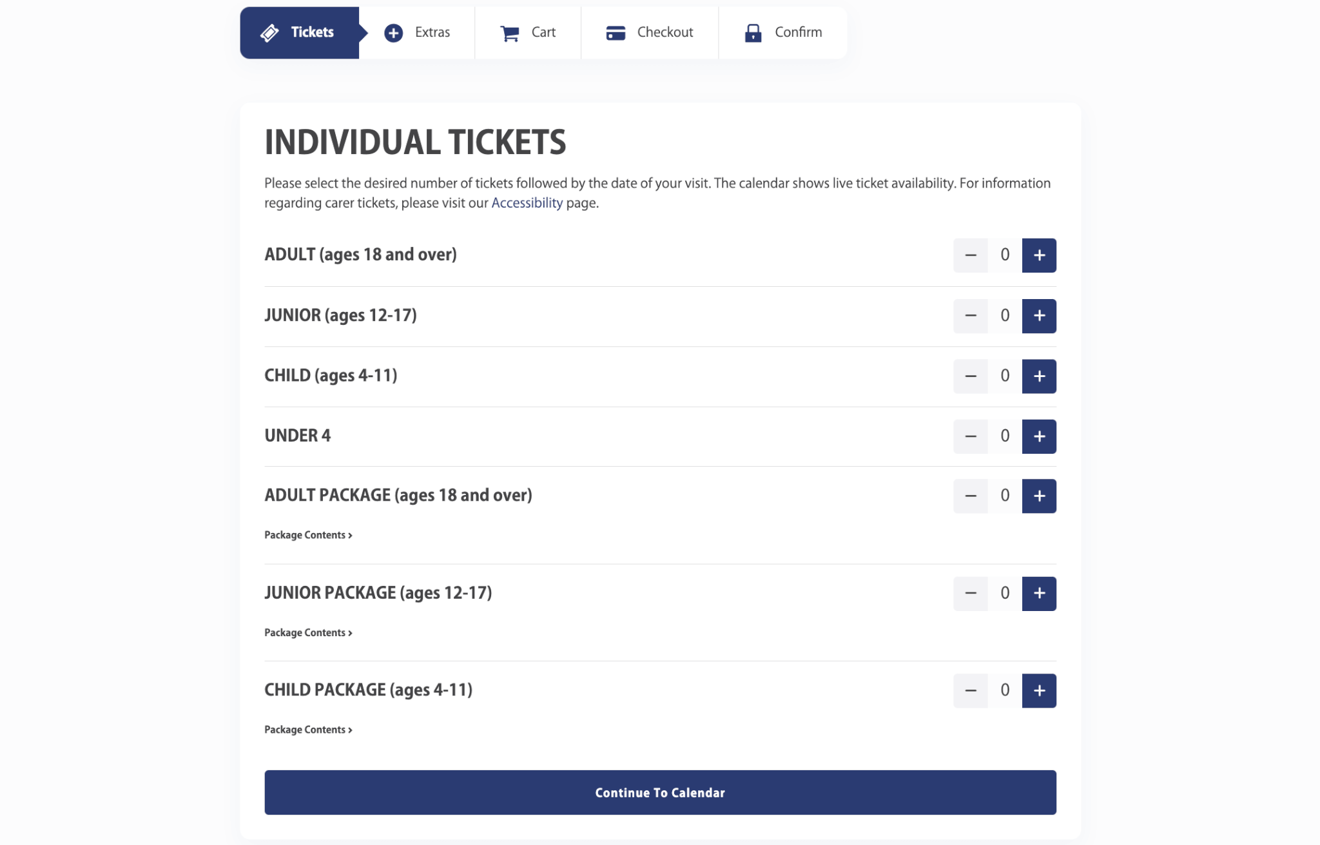Expand Package Contents under ADULT PACKAGE
Screen dimensions: 1320x845
[308, 535]
